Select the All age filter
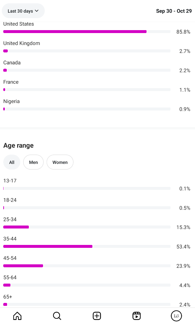 12,162
